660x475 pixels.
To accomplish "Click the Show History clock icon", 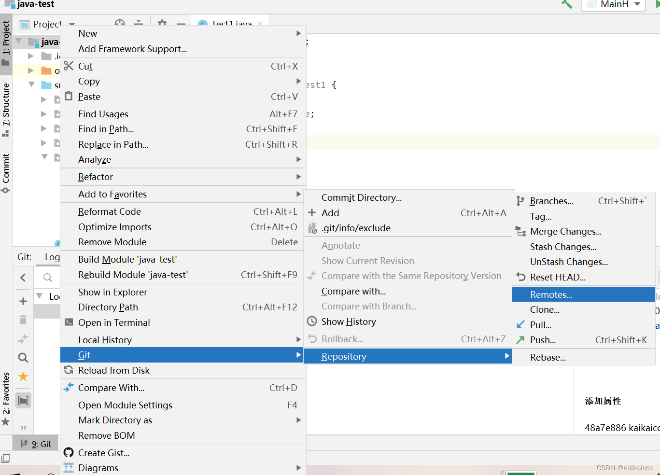I will [312, 321].
